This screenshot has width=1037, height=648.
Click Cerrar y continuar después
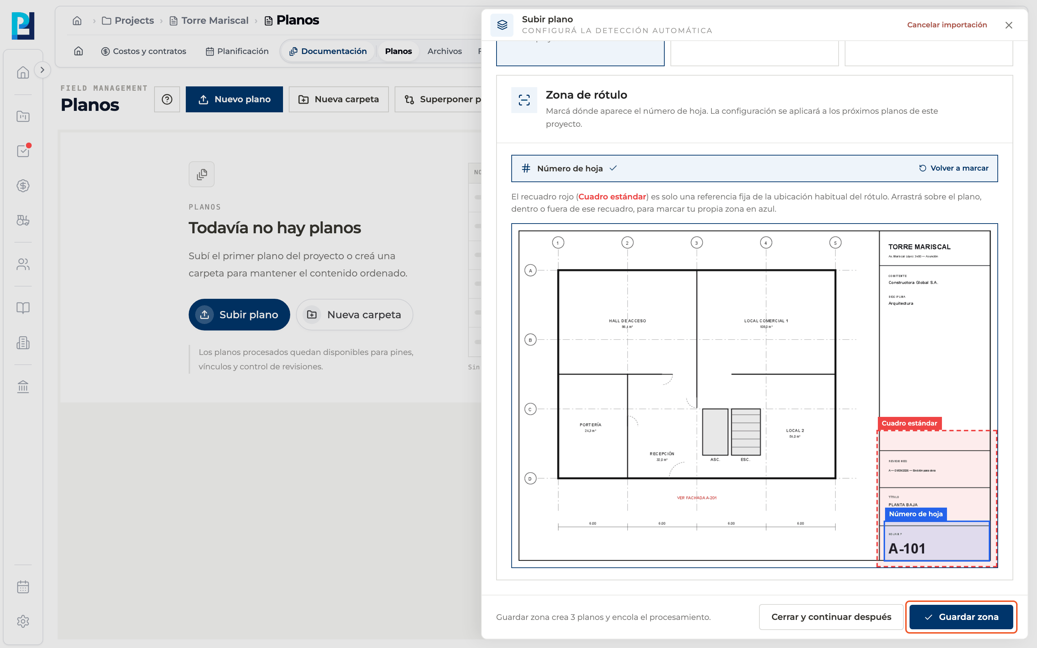pos(831,617)
